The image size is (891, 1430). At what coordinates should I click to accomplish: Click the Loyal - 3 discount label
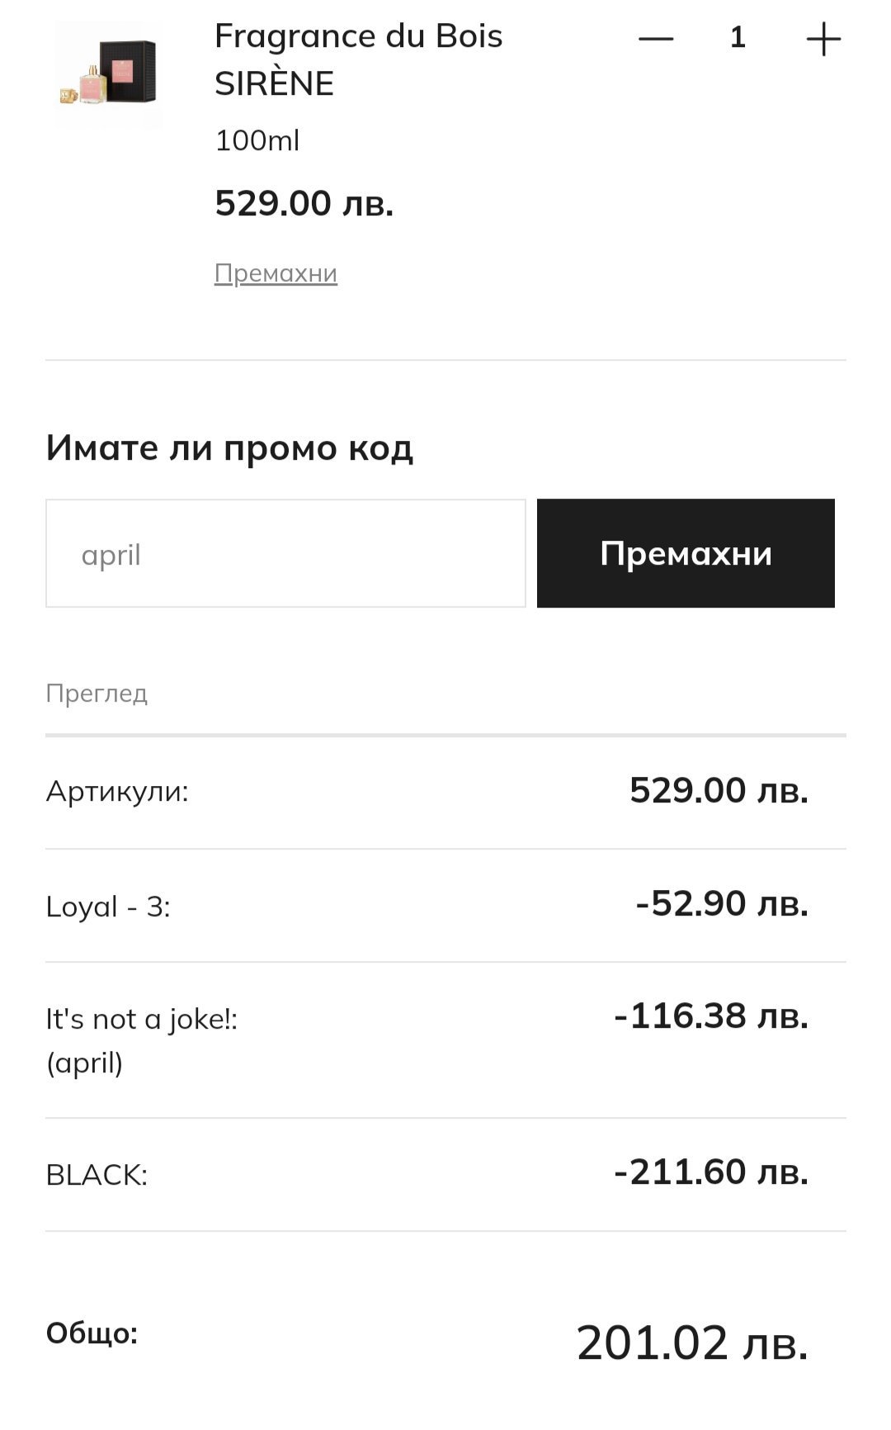108,907
